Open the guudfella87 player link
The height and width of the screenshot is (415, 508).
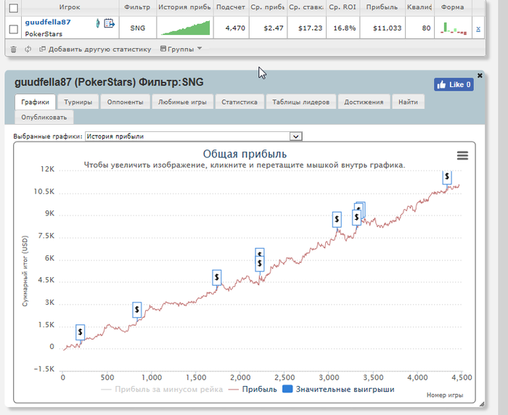(48, 22)
